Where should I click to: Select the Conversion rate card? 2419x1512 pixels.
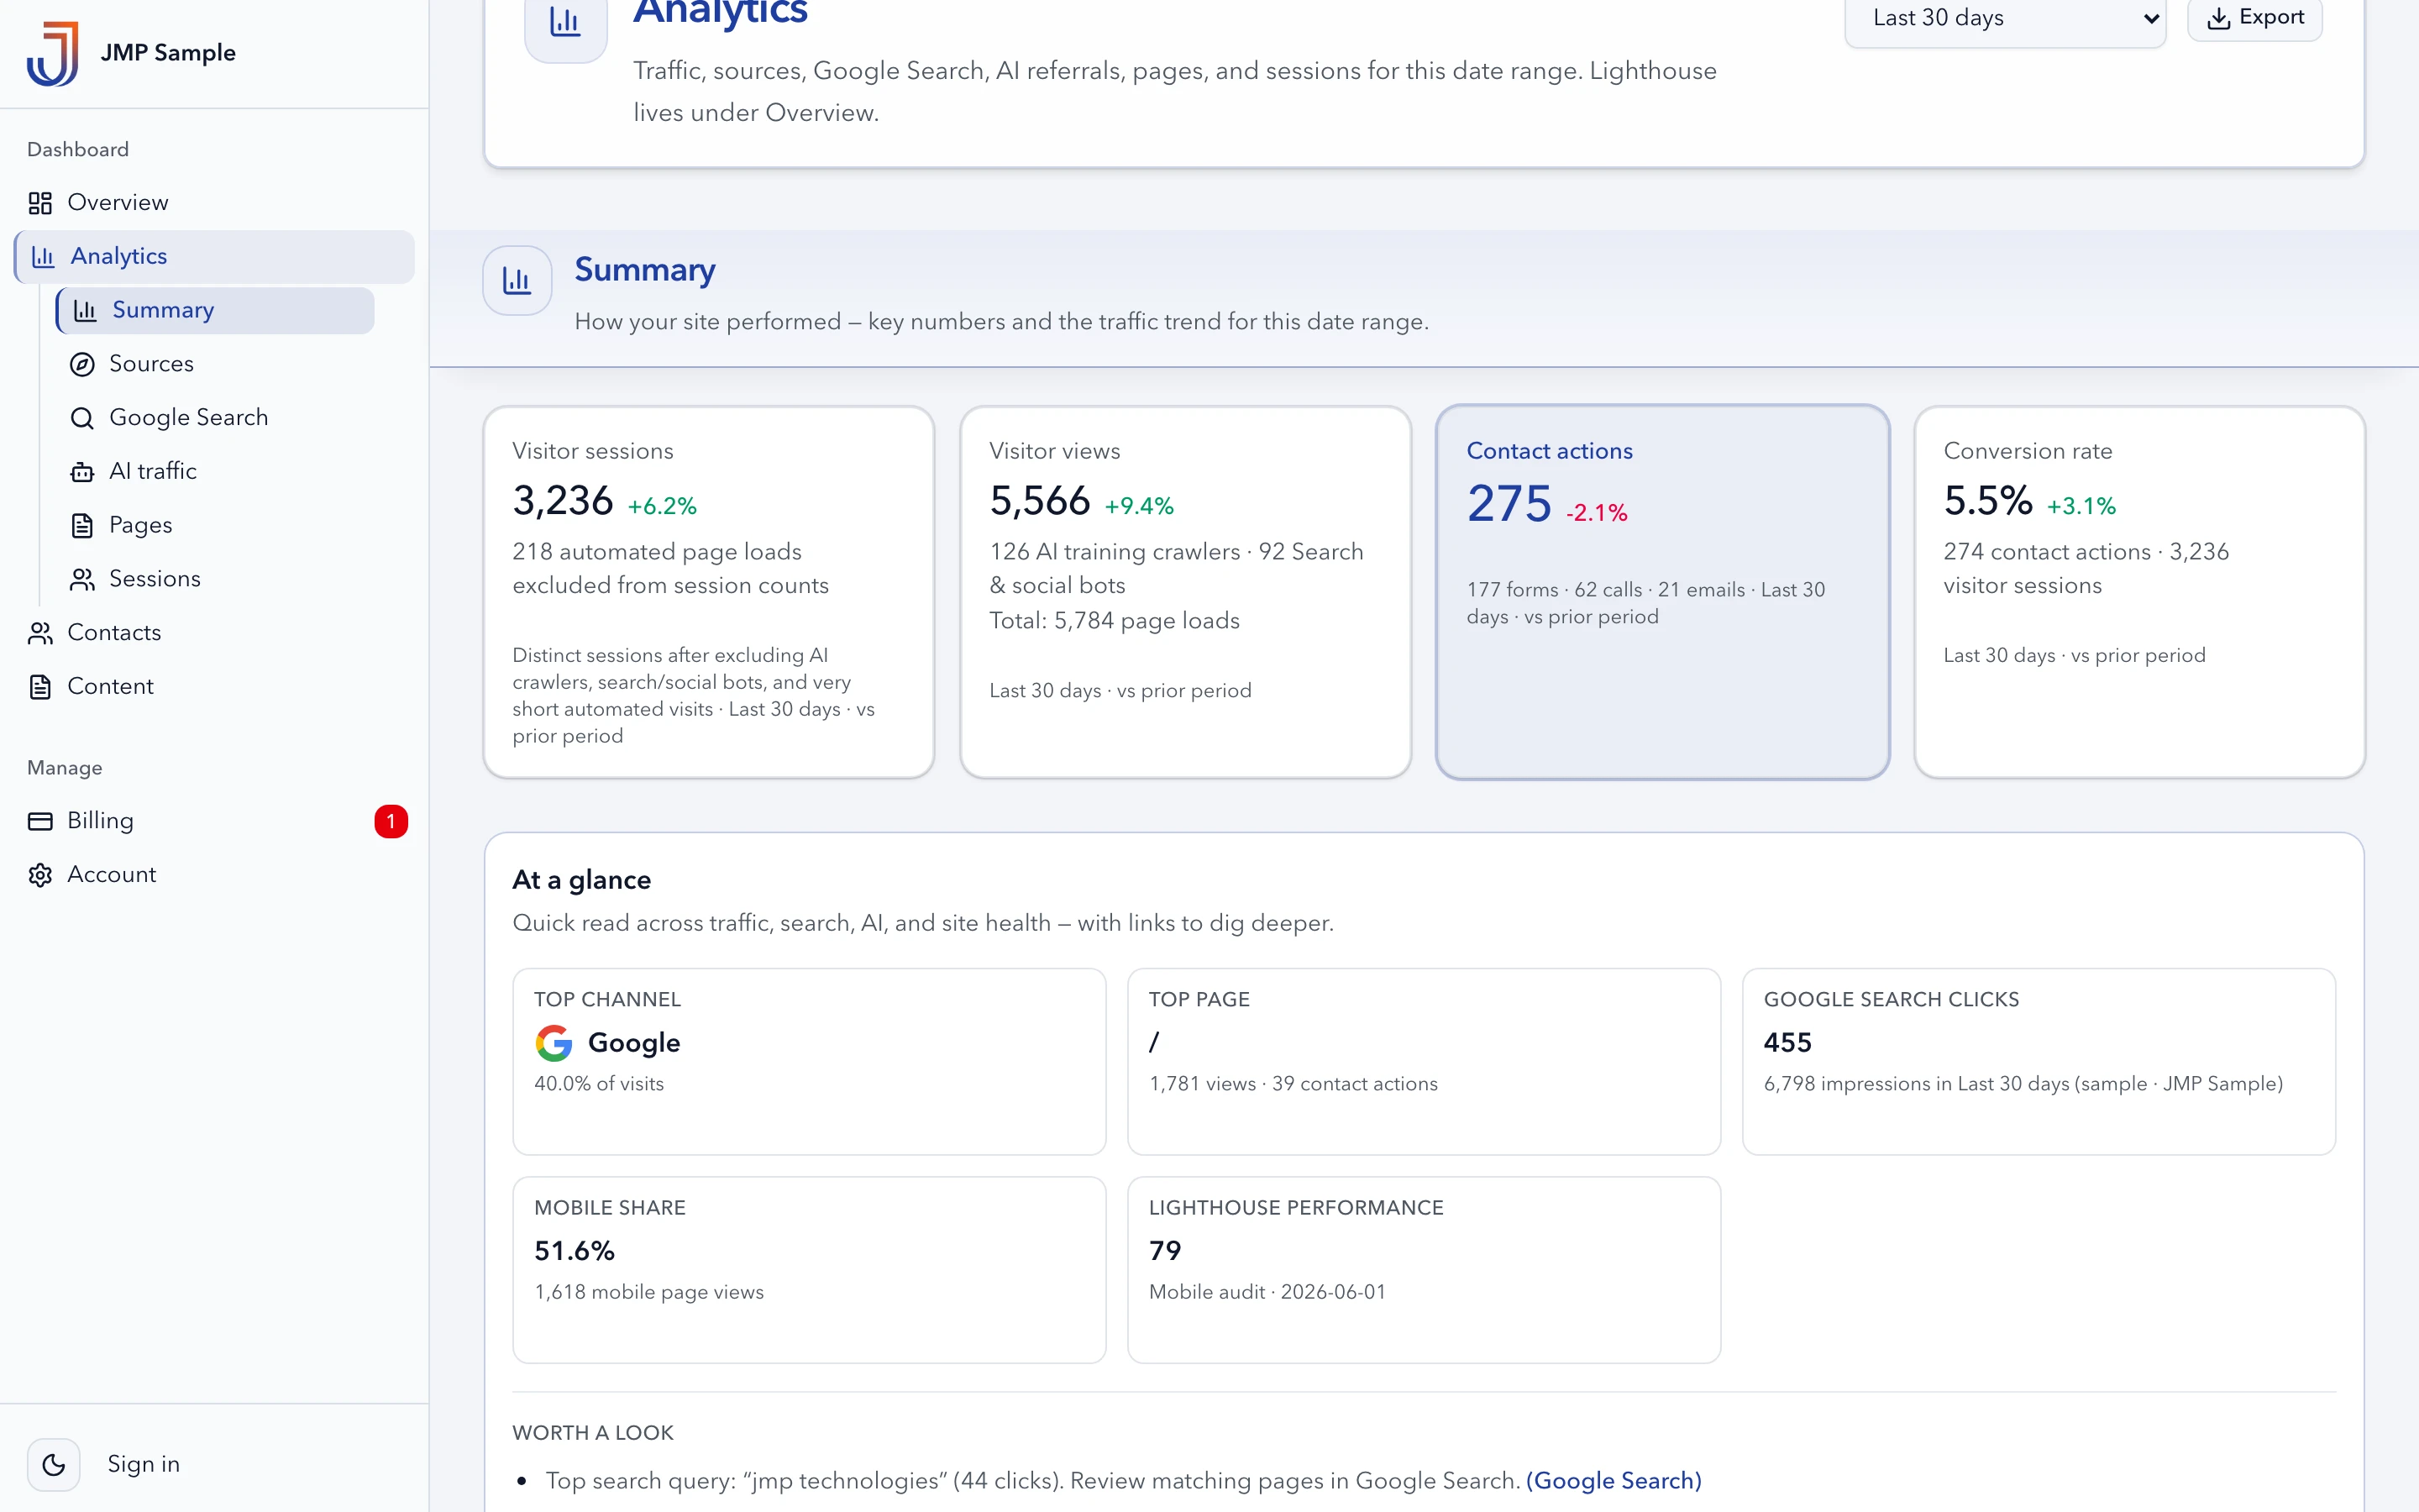point(2139,592)
